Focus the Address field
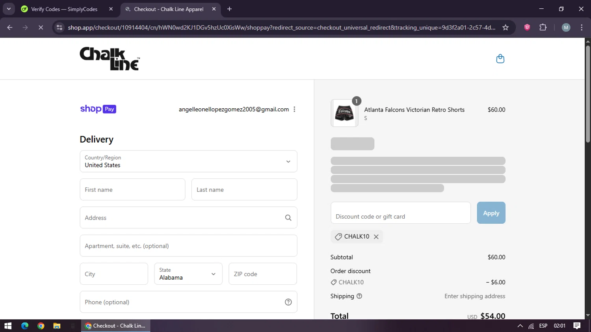Image resolution: width=591 pixels, height=332 pixels. (x=188, y=218)
